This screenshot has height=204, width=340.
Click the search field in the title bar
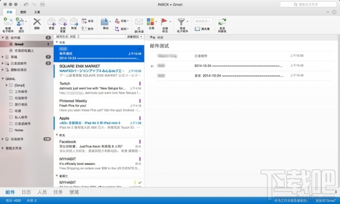coord(308,5)
